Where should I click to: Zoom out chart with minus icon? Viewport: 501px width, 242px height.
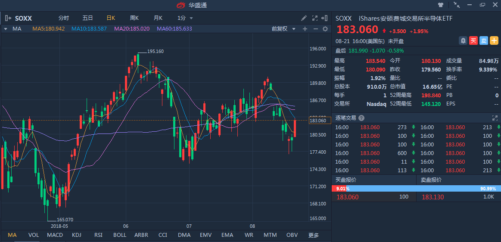[x=315, y=29]
